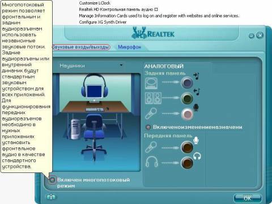Click the pink rear panel microphone jack

pos(187,114)
